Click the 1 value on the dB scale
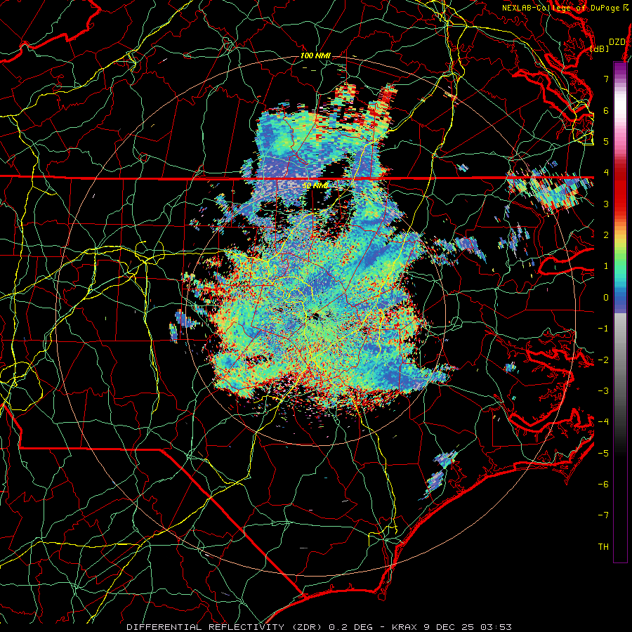The image size is (632, 632). [606, 266]
